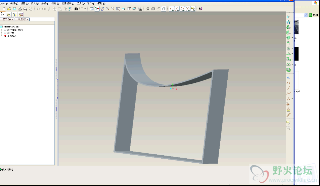
Task: Select the red Insert Here arrow item
Action: pyautogui.click(x=10, y=36)
